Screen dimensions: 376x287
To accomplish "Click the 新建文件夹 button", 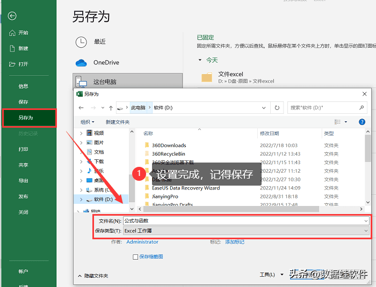I will click(118, 122).
